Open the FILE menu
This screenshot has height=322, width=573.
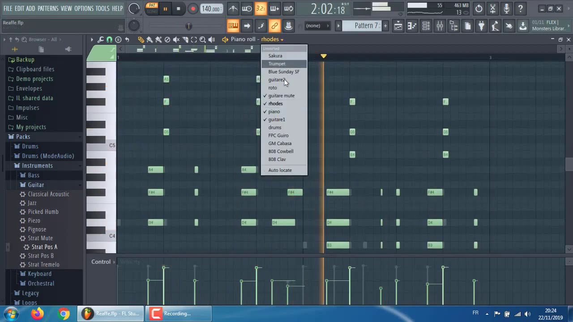(x=8, y=8)
